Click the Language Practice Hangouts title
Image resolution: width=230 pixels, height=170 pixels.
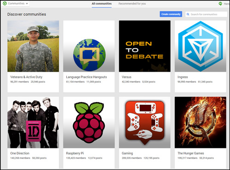coord(86,77)
